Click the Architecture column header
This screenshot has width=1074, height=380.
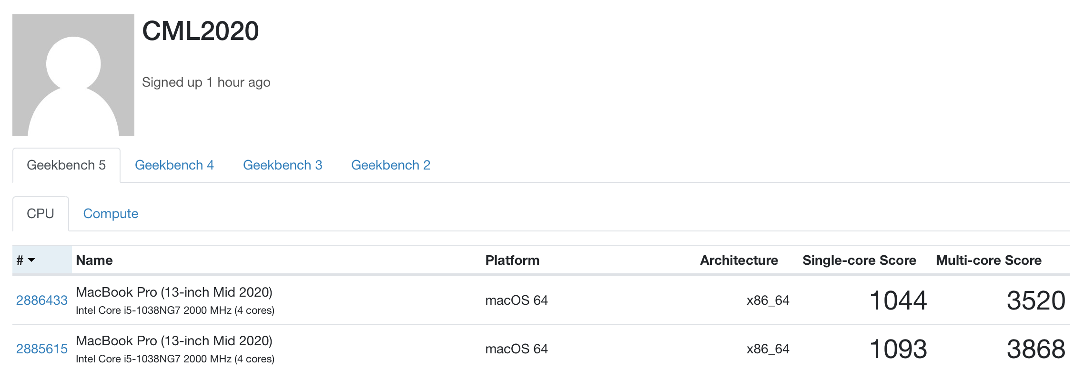739,260
